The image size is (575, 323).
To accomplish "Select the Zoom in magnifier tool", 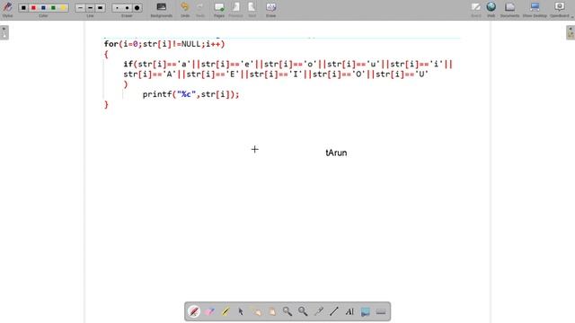I will (x=287, y=311).
